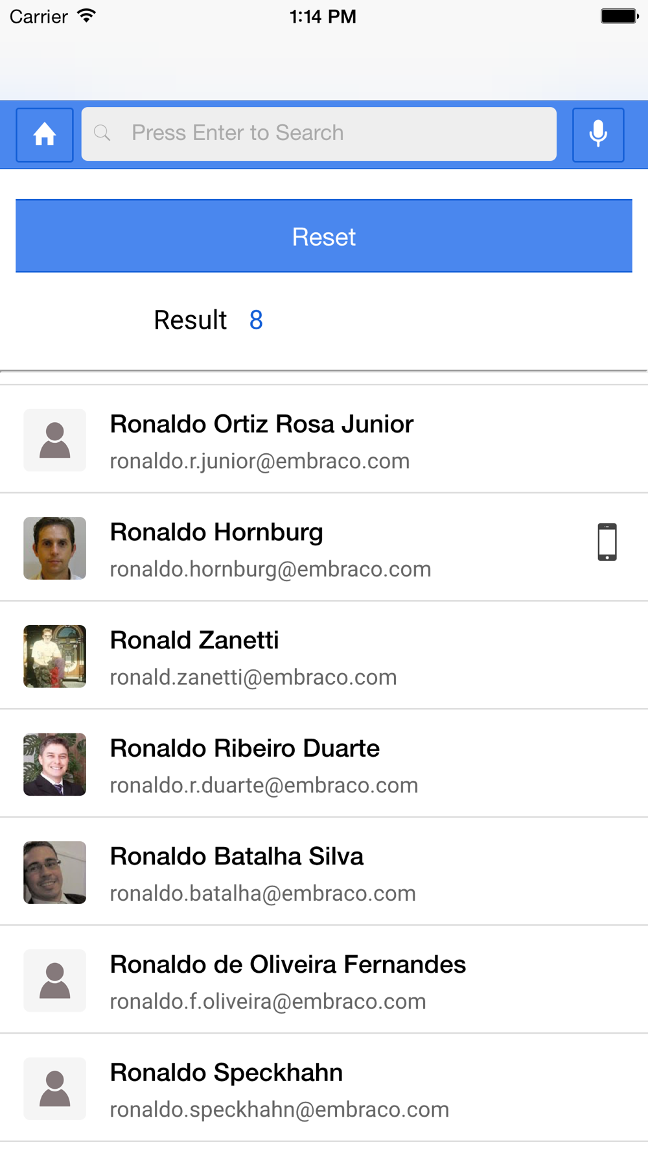The width and height of the screenshot is (648, 1153).
Task: Tap the phone icon beside Ronaldo Hornburg
Action: click(607, 542)
